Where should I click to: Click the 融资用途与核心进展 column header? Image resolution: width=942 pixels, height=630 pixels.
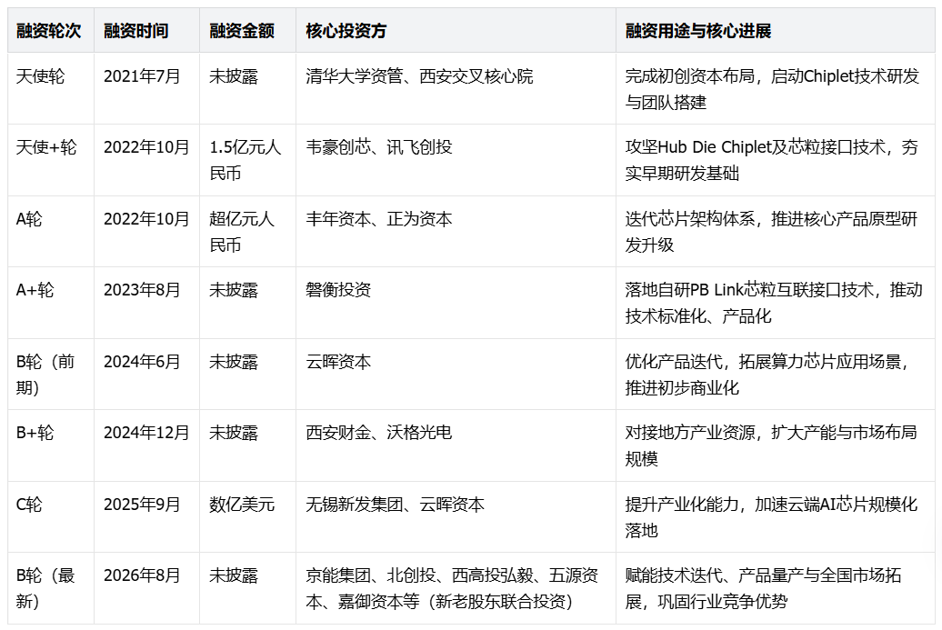[x=775, y=31]
